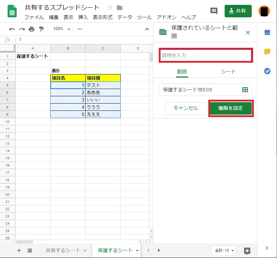277x258 pixels.
Task: Click the 共有 share button
Action: 238,11
